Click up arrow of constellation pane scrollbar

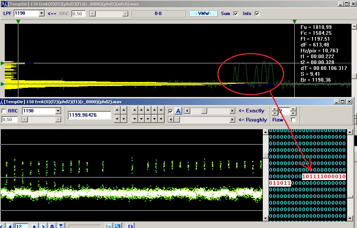click(x=265, y=132)
